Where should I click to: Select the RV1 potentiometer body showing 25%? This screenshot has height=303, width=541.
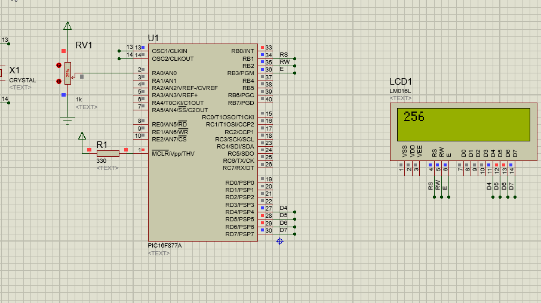(x=67, y=73)
